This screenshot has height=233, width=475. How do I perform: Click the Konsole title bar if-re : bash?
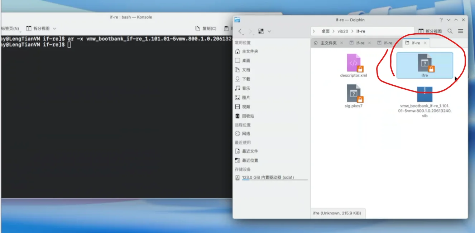click(131, 17)
